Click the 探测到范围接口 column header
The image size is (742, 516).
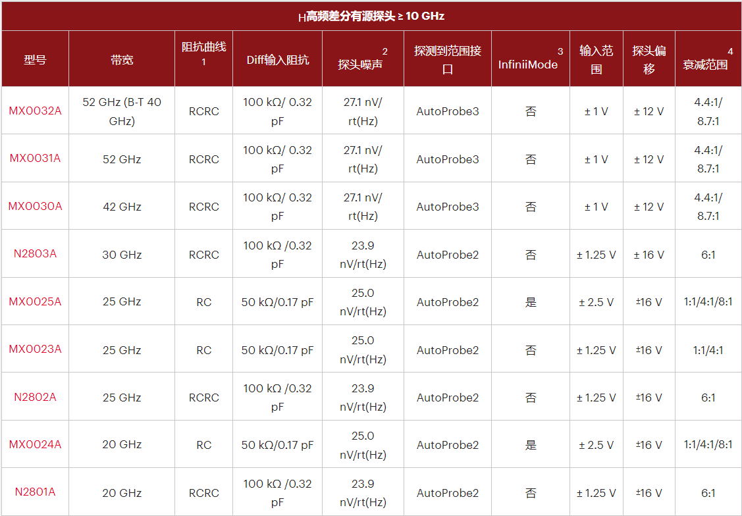448,60
